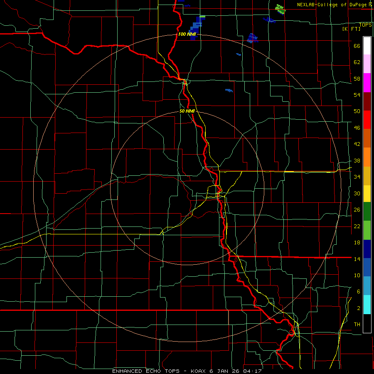Click legend value 66
The image size is (374, 374).
tap(357, 46)
